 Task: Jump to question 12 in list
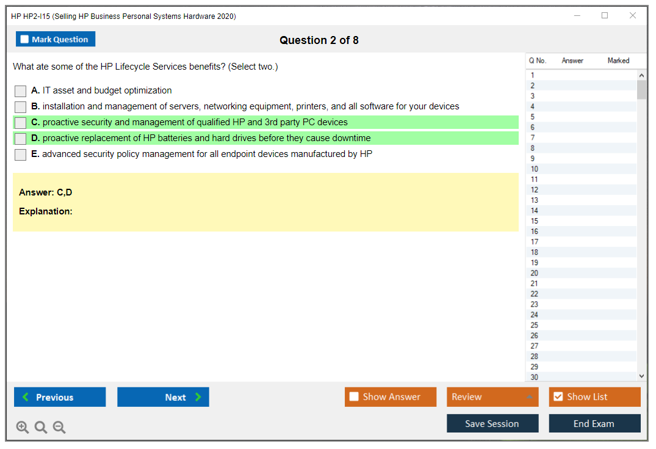pyautogui.click(x=535, y=190)
